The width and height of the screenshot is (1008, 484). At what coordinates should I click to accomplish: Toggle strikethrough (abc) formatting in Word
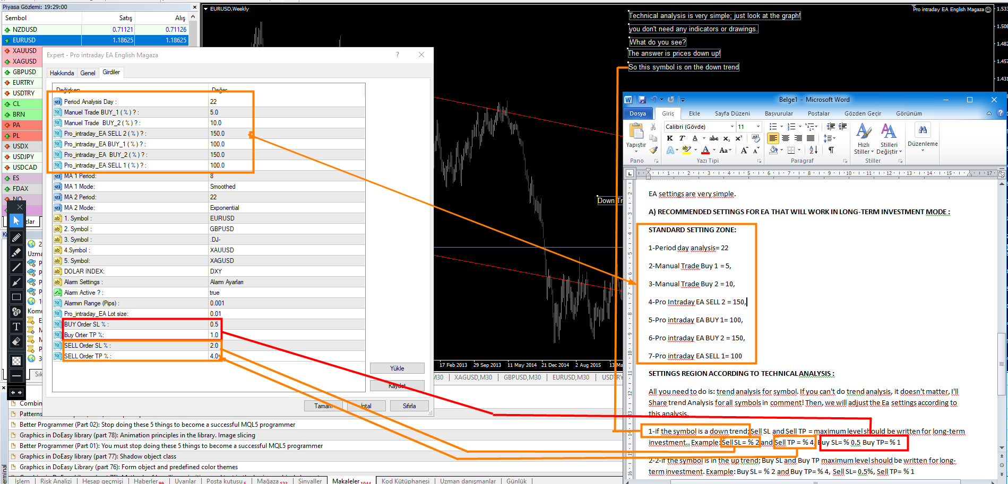[714, 138]
